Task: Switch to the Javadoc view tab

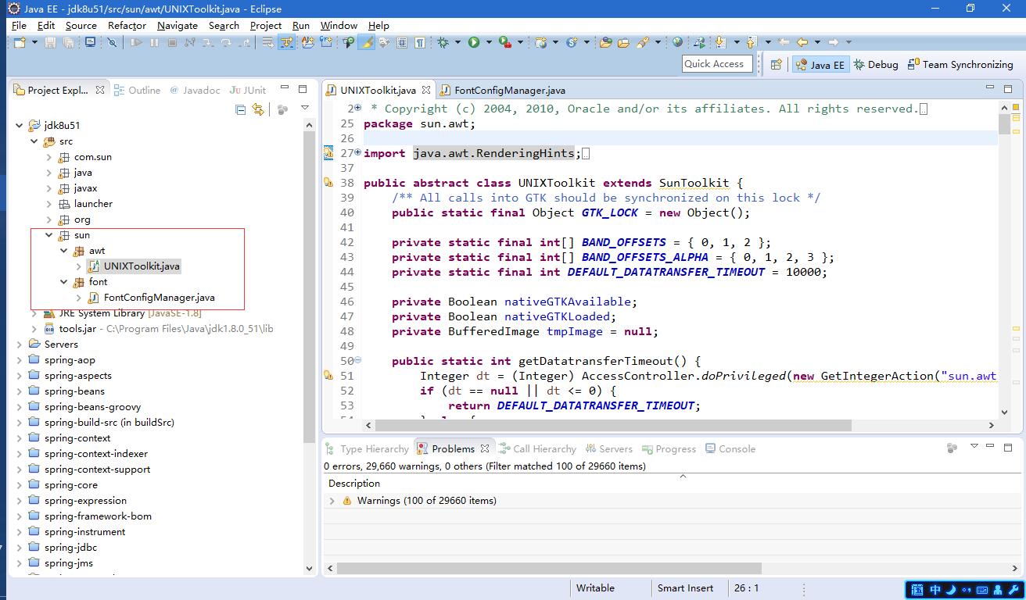Action: pos(195,90)
